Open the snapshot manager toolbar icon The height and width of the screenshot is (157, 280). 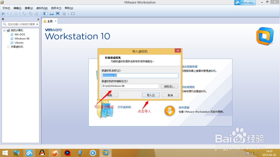[x=37, y=13]
